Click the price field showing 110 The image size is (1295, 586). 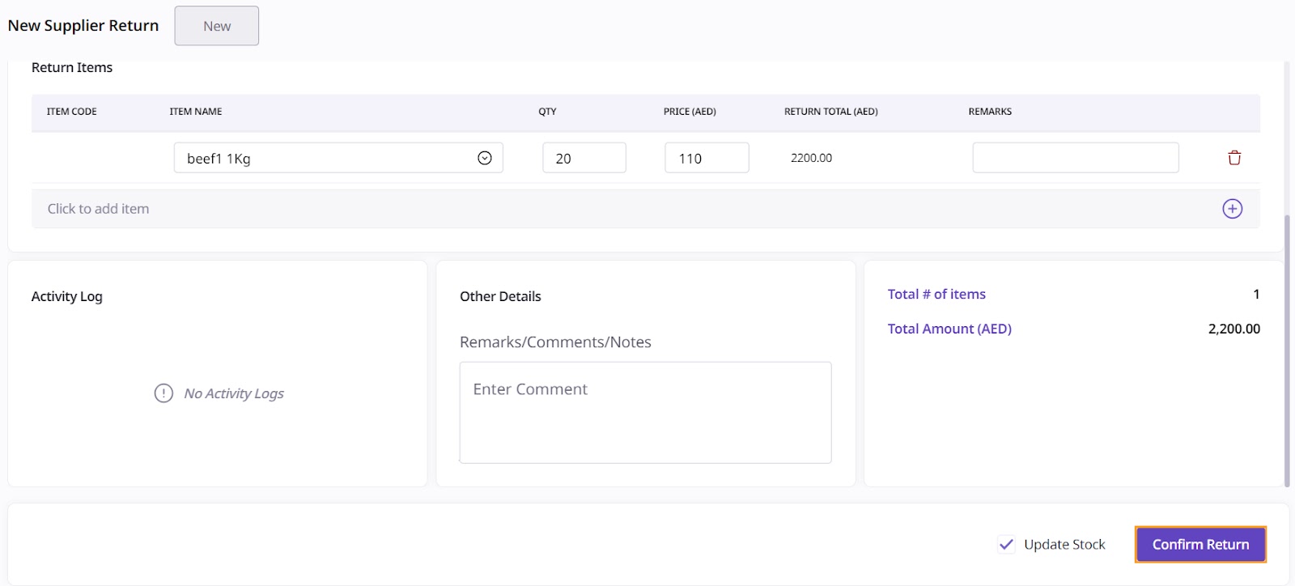706,158
